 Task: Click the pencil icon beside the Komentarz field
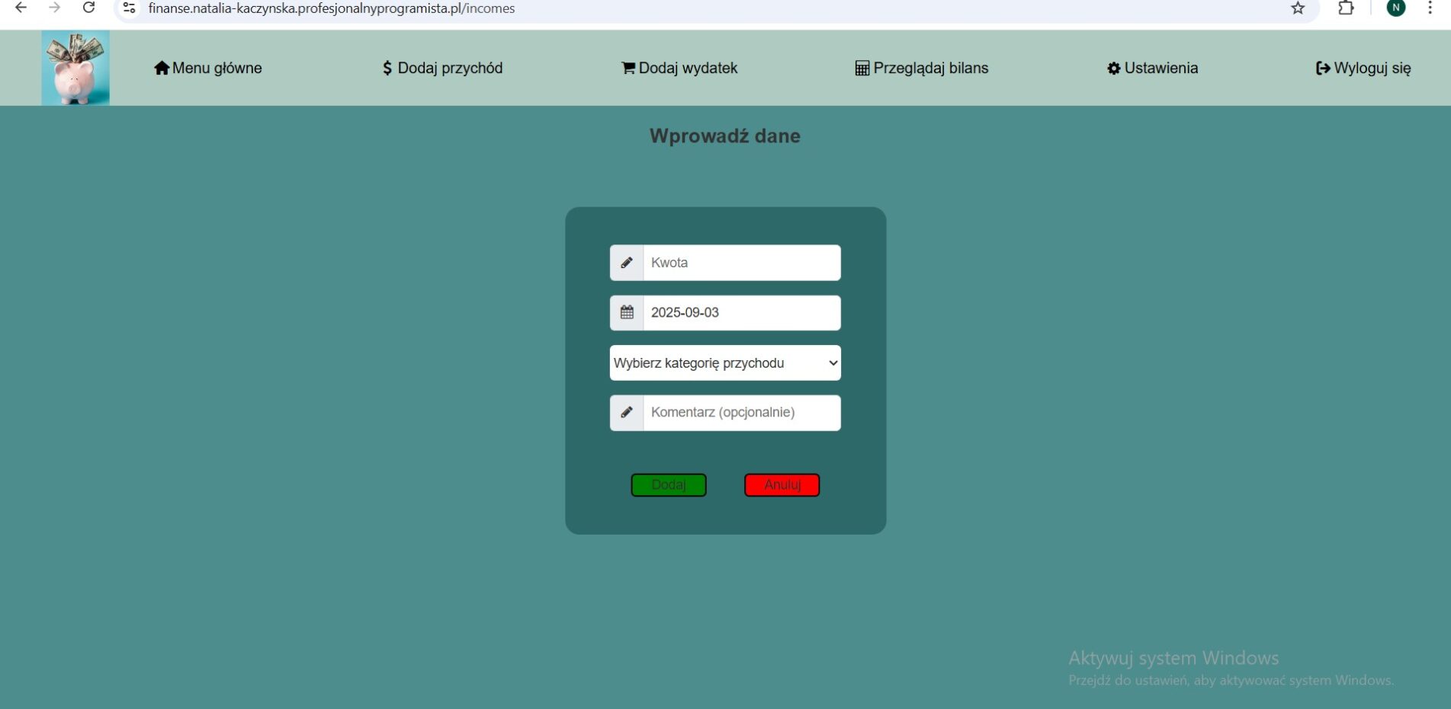(x=626, y=412)
